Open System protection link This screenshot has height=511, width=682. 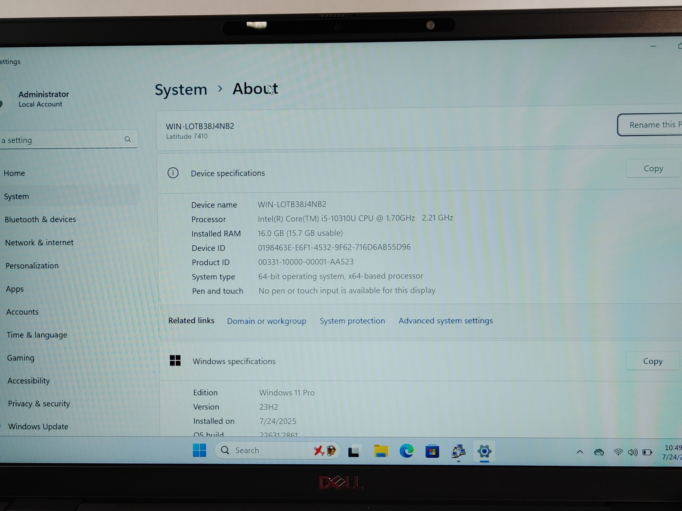(352, 321)
